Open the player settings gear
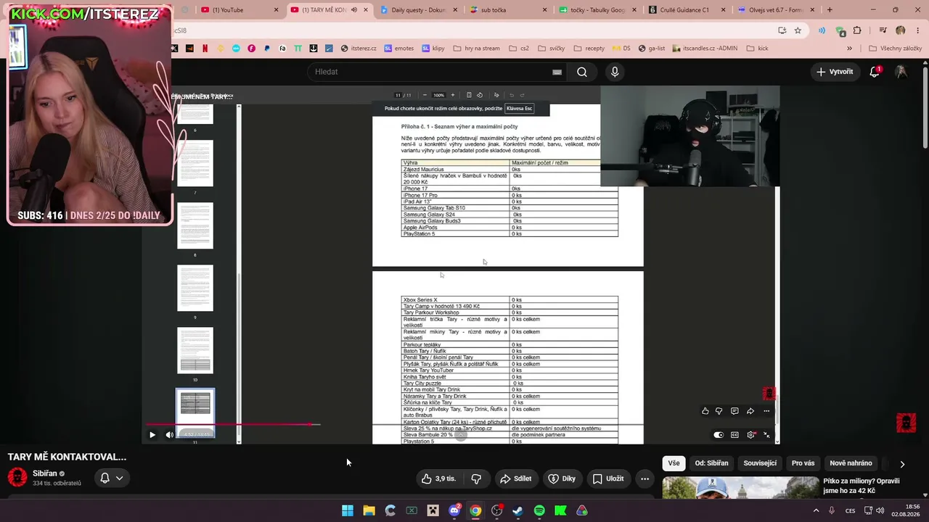 pos(750,435)
